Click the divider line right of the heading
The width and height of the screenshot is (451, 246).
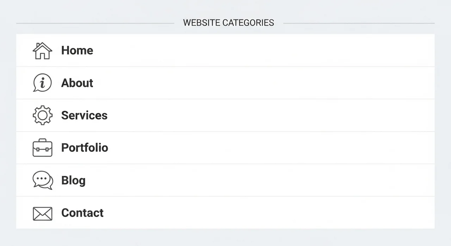(359, 24)
